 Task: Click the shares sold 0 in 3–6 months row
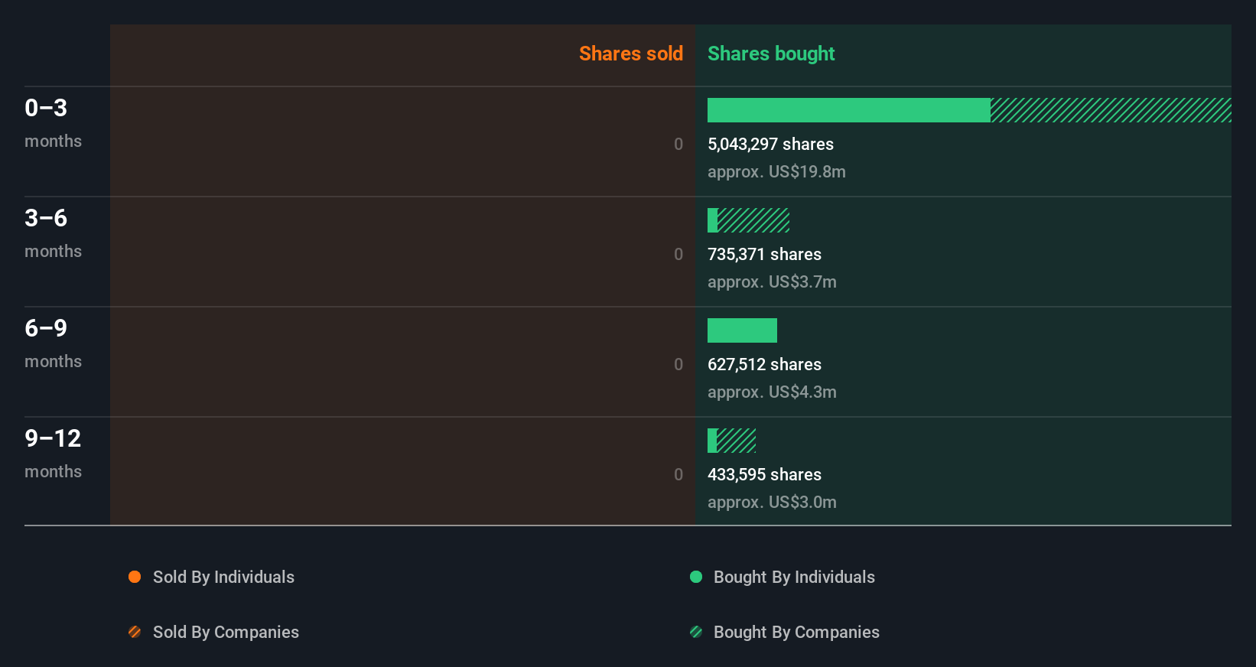(678, 254)
